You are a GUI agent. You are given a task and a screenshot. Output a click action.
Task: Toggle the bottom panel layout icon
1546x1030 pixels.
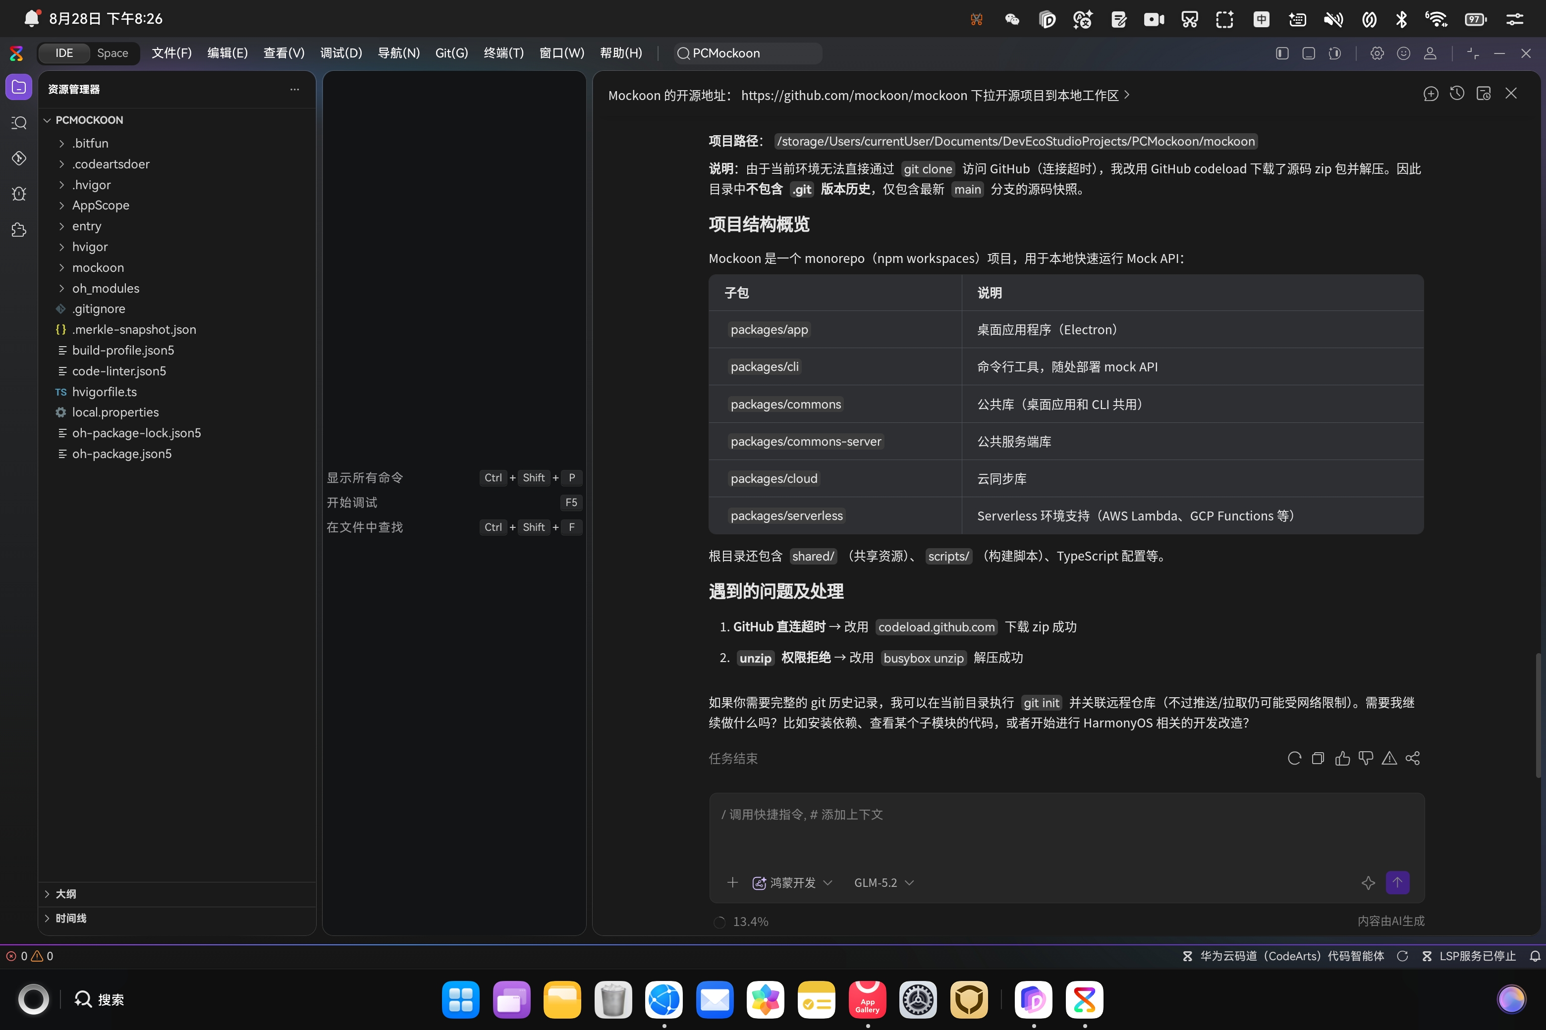1308,53
